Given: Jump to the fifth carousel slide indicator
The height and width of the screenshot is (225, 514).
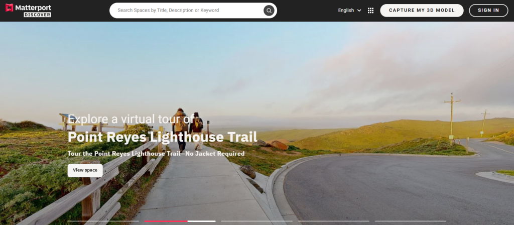Looking at the screenshot, I should (411, 221).
